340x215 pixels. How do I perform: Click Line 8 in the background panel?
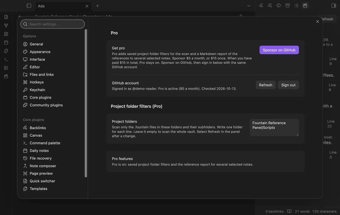coord(332,87)
